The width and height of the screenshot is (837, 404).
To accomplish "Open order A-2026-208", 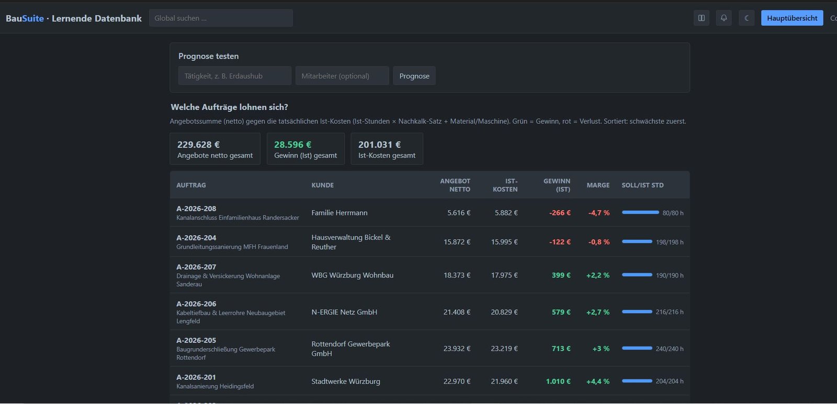I will click(x=196, y=209).
